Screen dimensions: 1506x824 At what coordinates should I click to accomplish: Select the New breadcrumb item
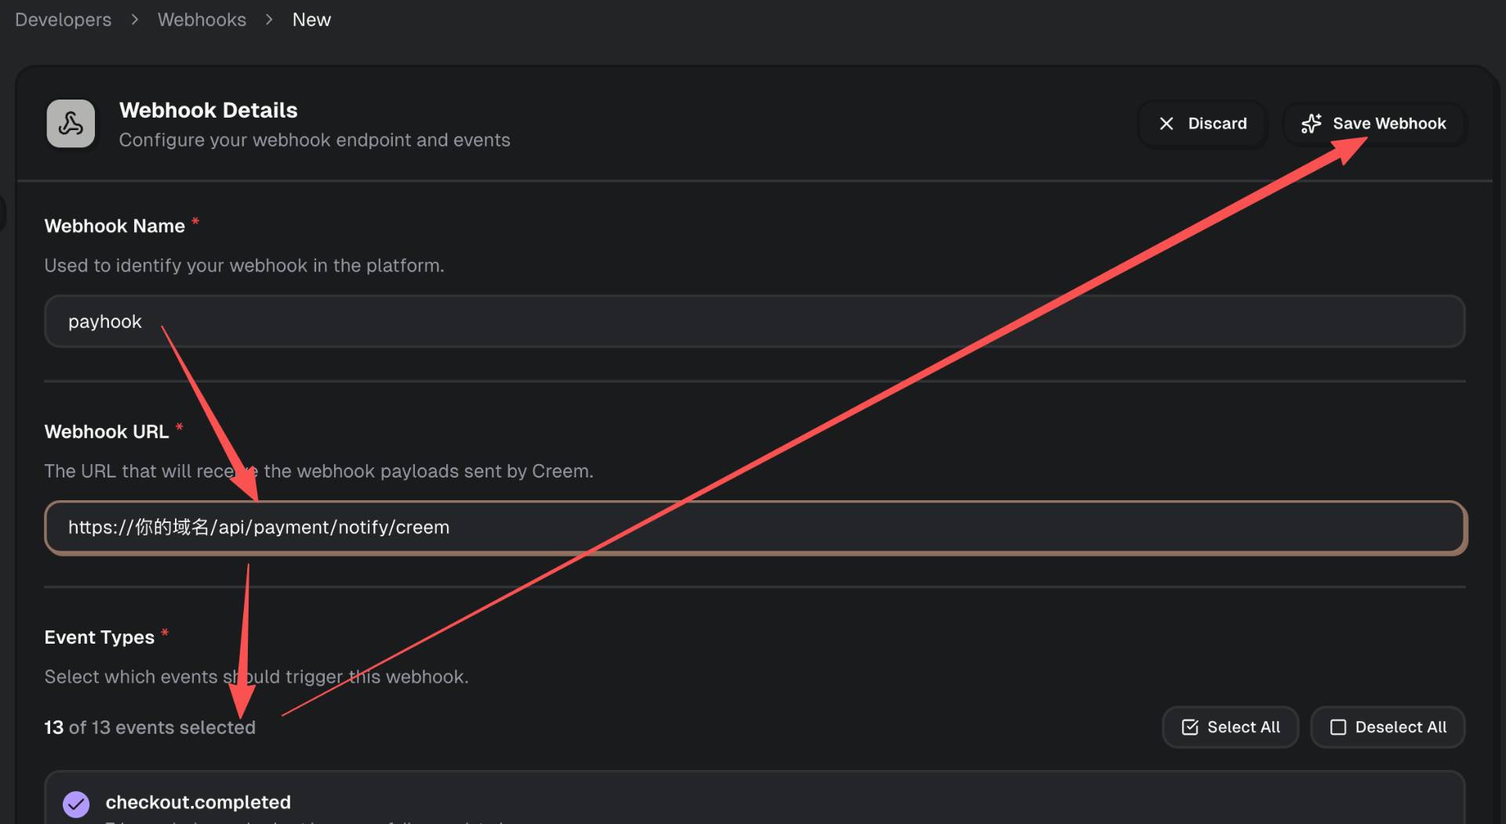(x=311, y=20)
